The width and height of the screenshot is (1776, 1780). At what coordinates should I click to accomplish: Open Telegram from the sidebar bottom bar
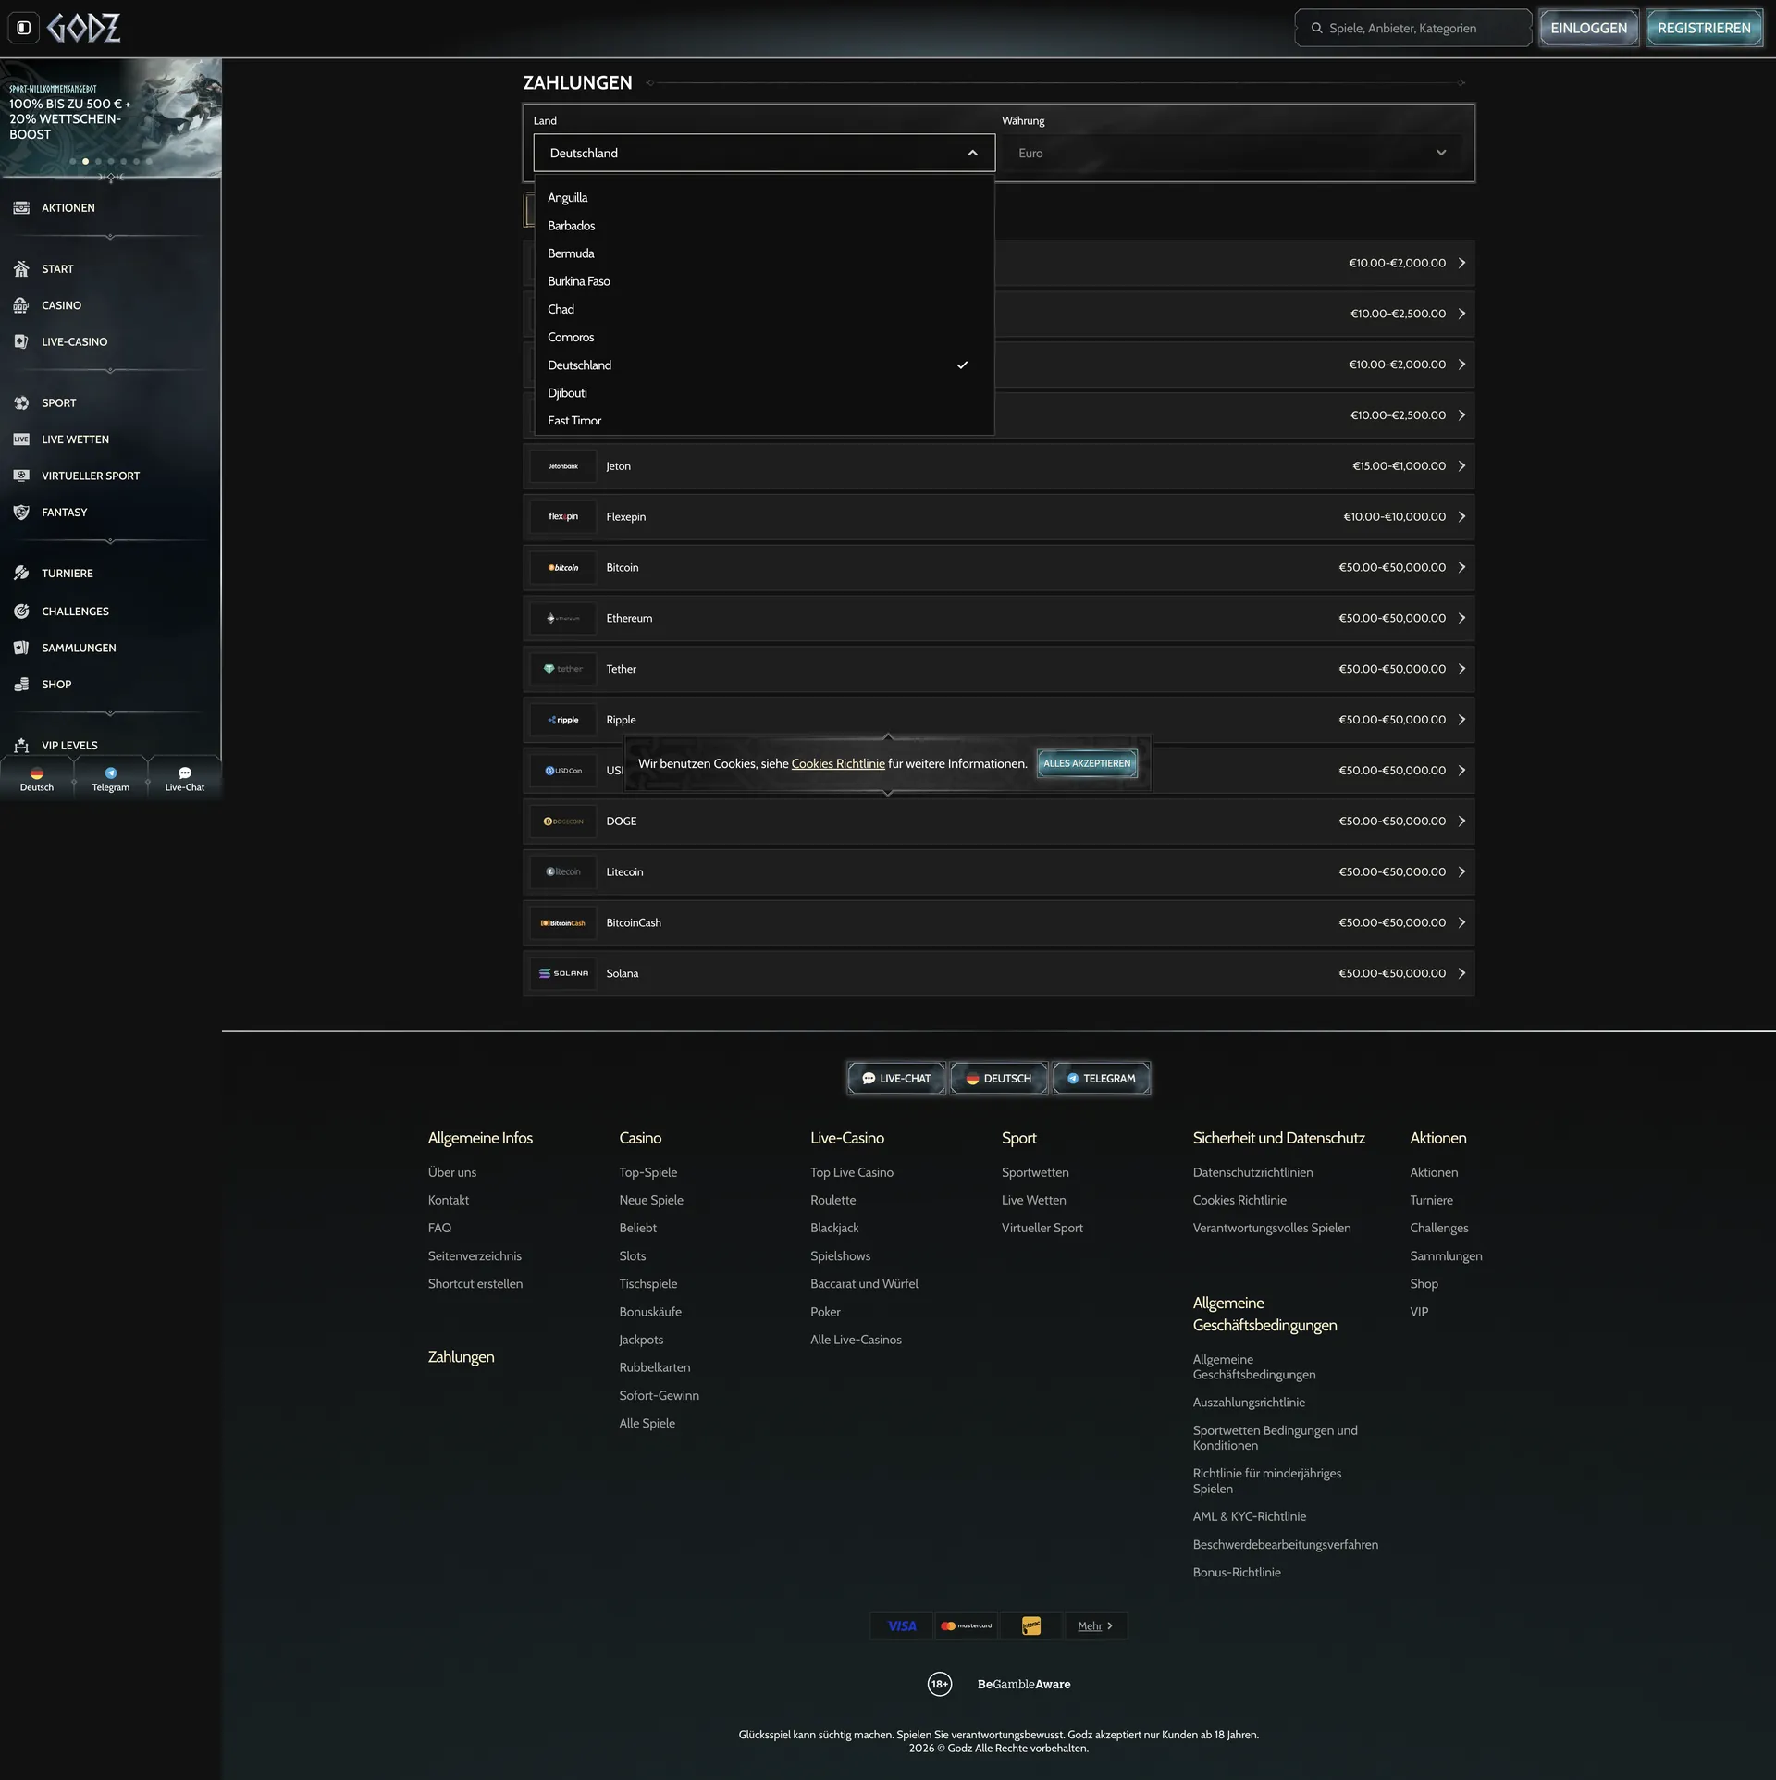(x=111, y=779)
